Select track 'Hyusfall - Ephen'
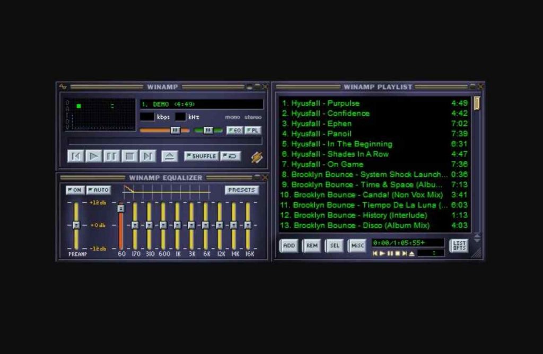Viewport: 543px width, 354px height. click(x=375, y=123)
